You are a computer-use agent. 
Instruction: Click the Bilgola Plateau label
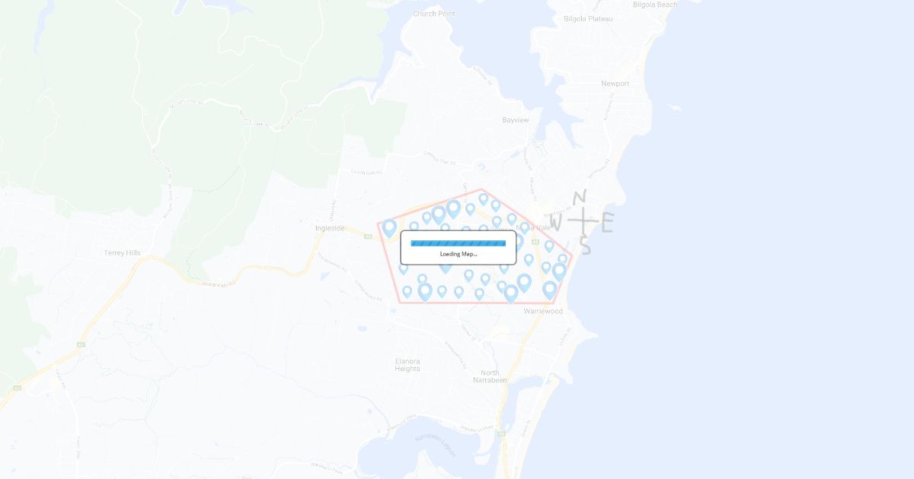tap(588, 18)
